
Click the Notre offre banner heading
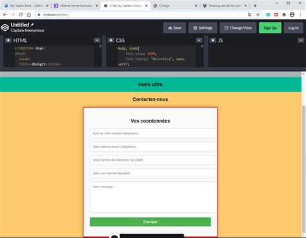[x=150, y=84]
